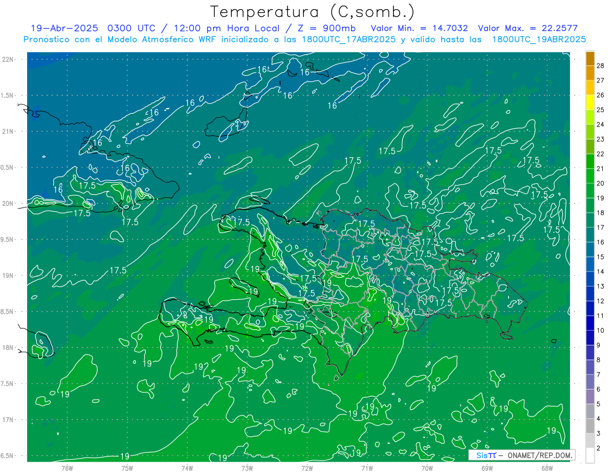The image size is (614, 475).
Task: Select the '71W' longitude axis label
Action: [x=367, y=468]
